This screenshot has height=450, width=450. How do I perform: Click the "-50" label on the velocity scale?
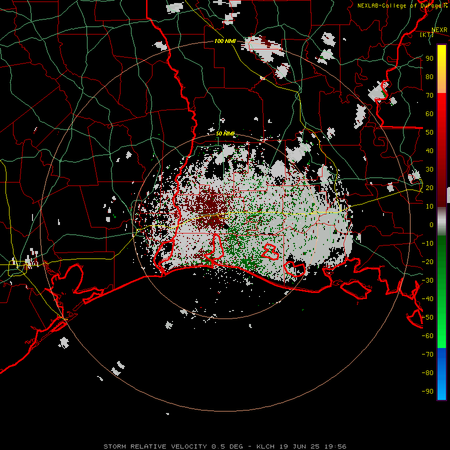[427, 317]
